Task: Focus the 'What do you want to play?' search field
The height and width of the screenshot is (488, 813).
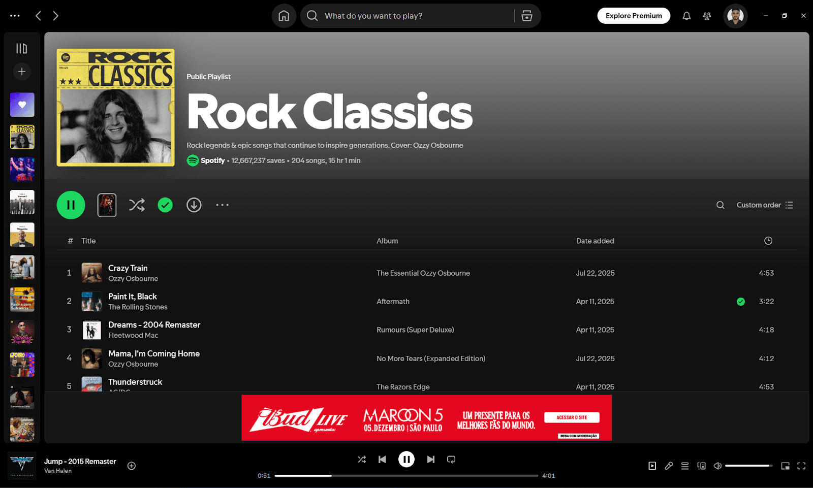Action: [x=408, y=16]
